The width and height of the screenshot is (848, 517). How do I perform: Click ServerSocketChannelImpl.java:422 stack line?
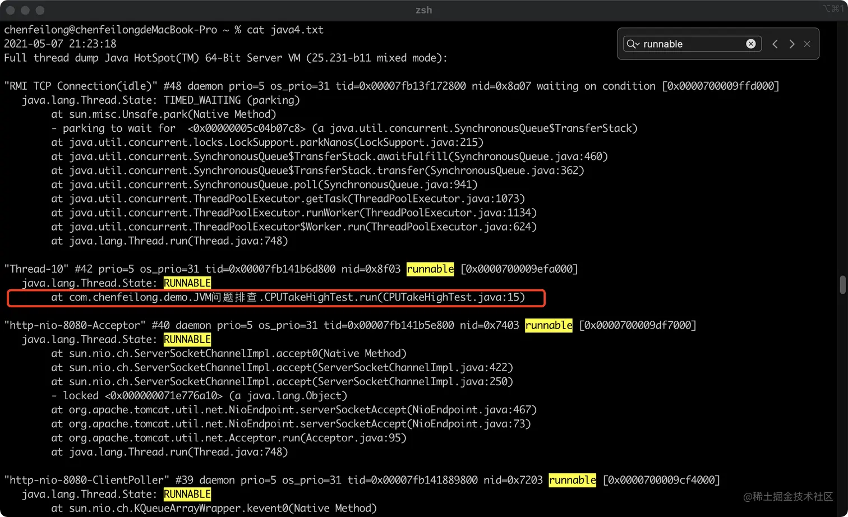click(x=282, y=367)
